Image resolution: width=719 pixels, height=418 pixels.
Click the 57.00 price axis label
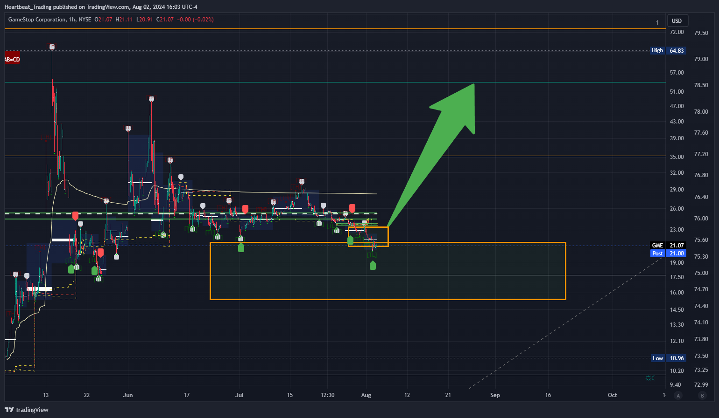677,73
